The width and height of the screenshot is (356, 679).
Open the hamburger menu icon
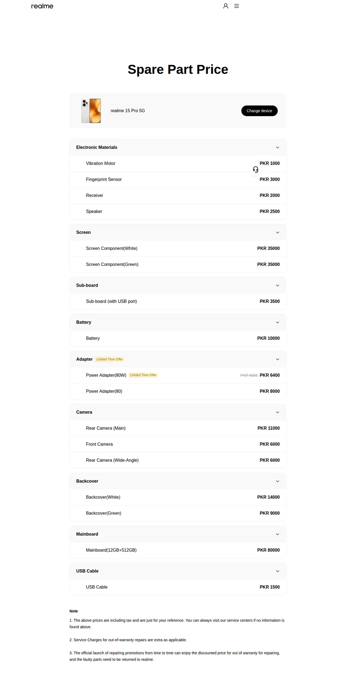pos(236,6)
